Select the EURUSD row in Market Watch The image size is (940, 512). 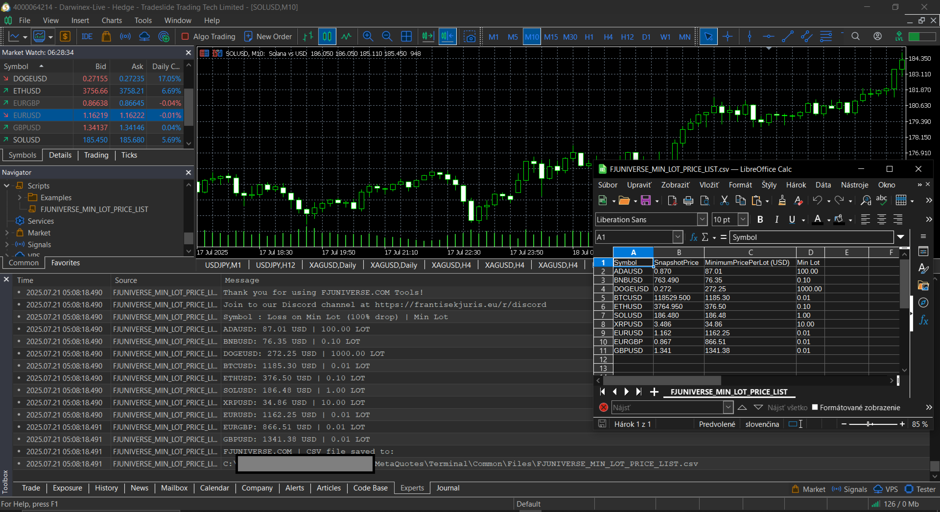tap(92, 116)
